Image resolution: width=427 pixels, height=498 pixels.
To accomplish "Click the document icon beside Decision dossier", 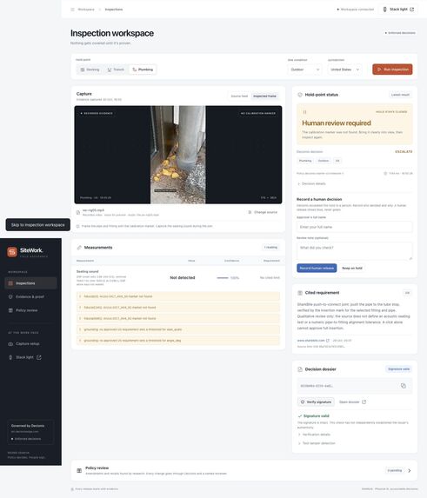I will pyautogui.click(x=300, y=369).
